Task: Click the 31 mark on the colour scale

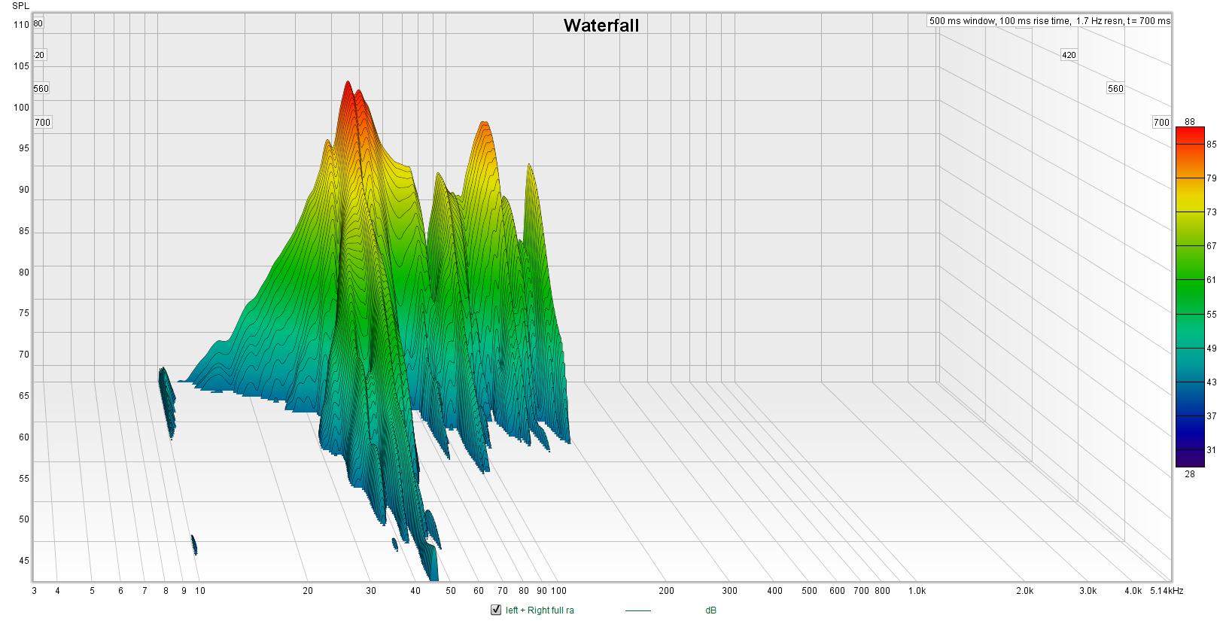Action: [1212, 450]
